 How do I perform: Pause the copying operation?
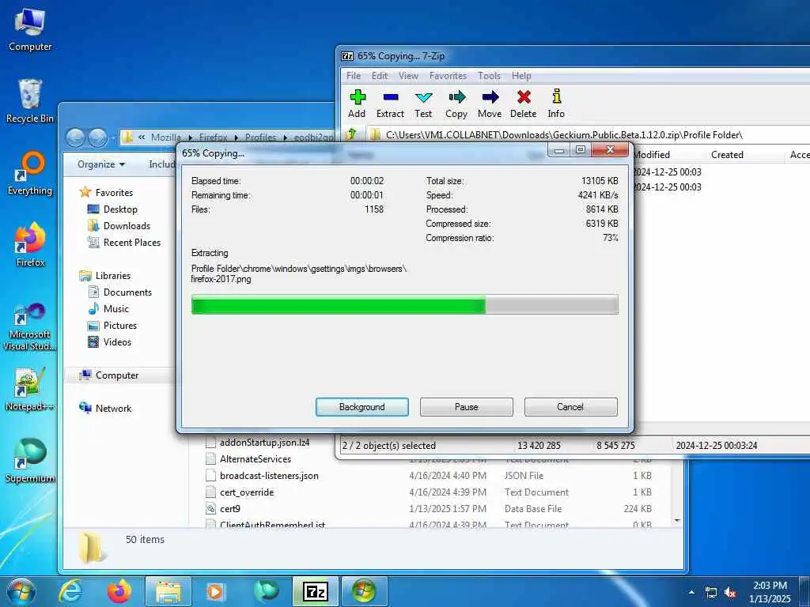(467, 407)
